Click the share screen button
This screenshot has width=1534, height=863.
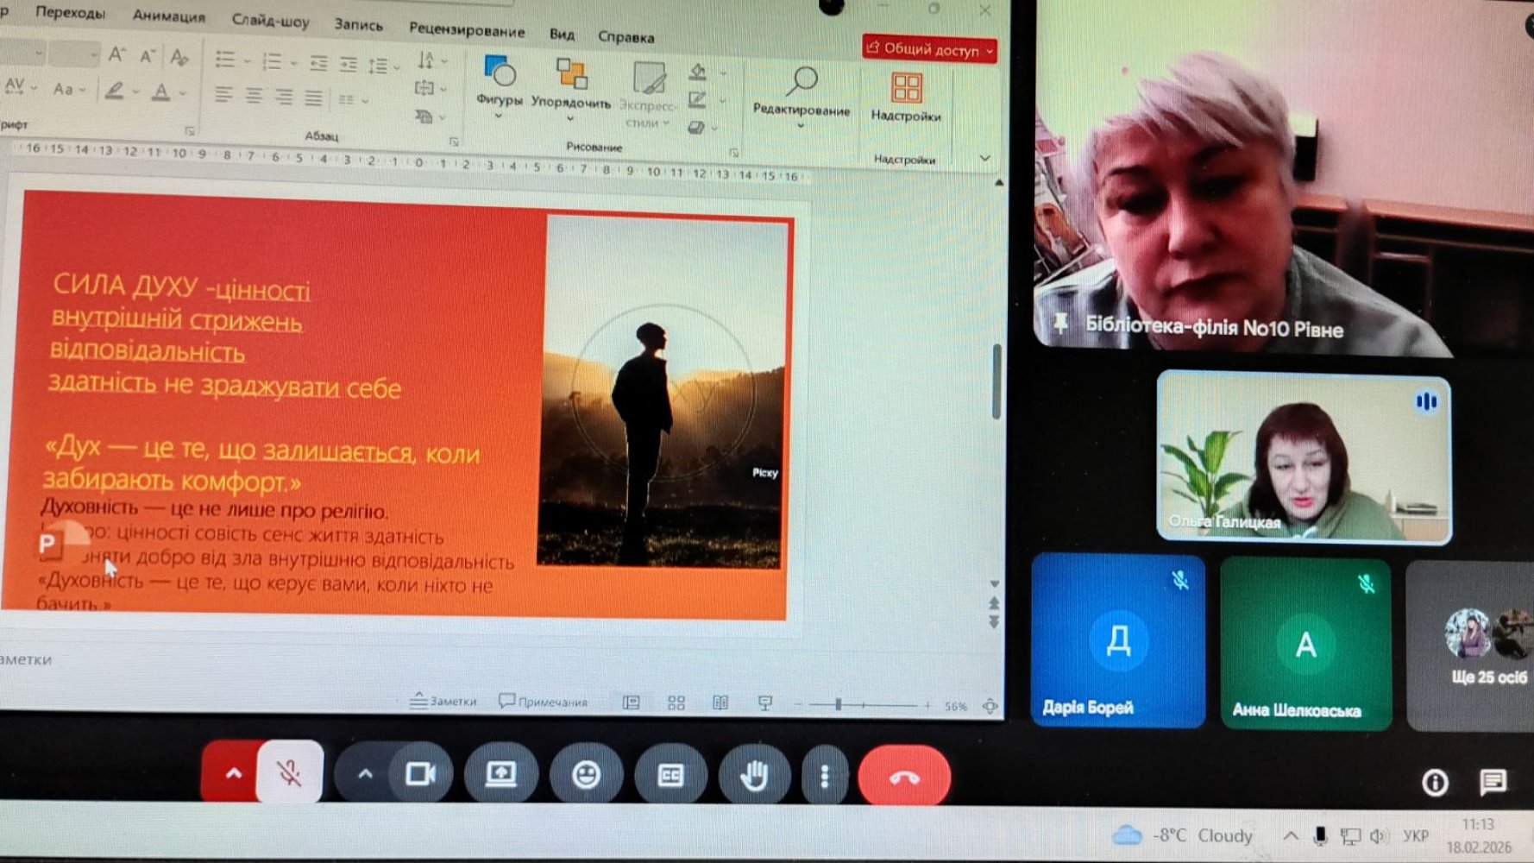pos(501,774)
